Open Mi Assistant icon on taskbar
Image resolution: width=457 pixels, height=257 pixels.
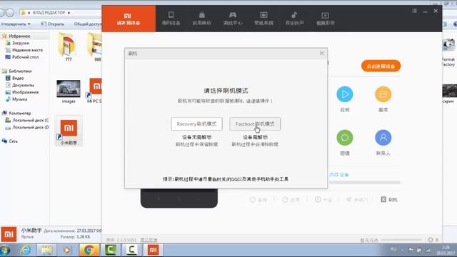pyautogui.click(x=153, y=250)
